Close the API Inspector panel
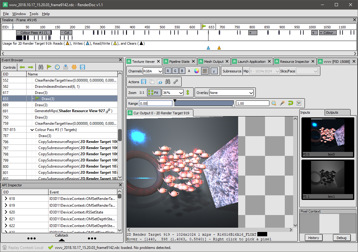Image resolution: width=358 pixels, height=252 pixels. 120,185
